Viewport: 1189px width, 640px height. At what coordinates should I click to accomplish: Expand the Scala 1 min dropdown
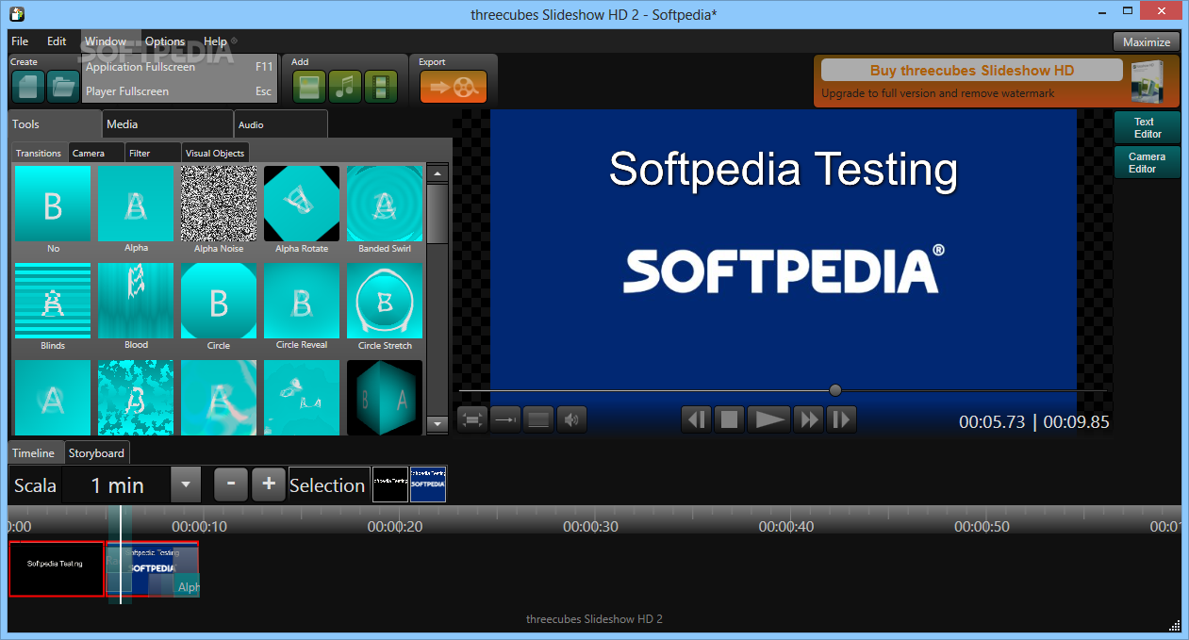tap(186, 485)
